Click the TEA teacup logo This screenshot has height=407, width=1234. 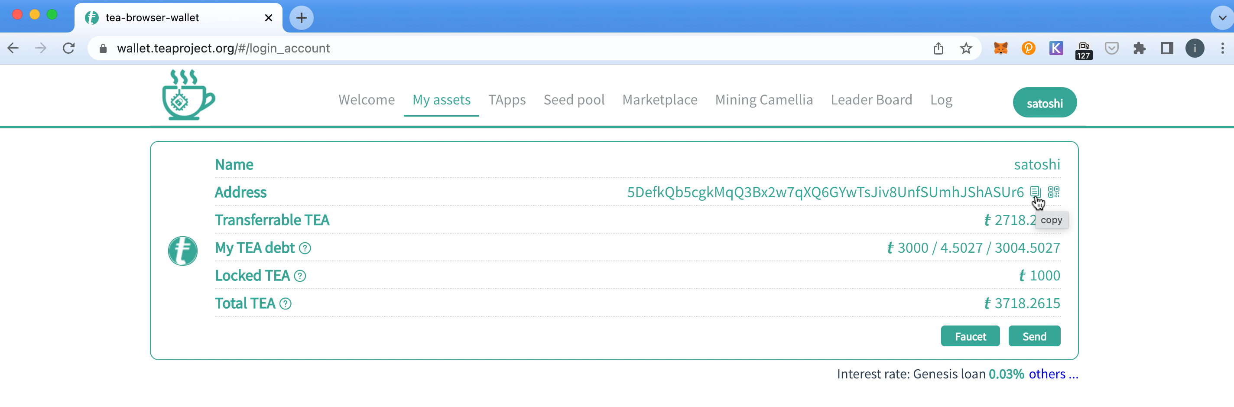point(188,94)
